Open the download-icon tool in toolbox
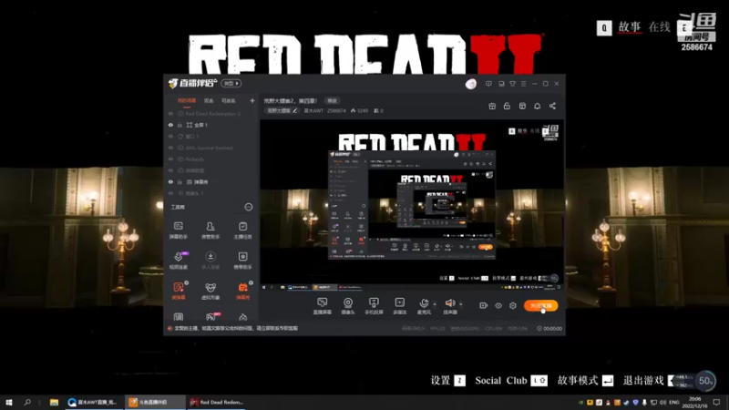The height and width of the screenshot is (410, 729). click(x=210, y=261)
